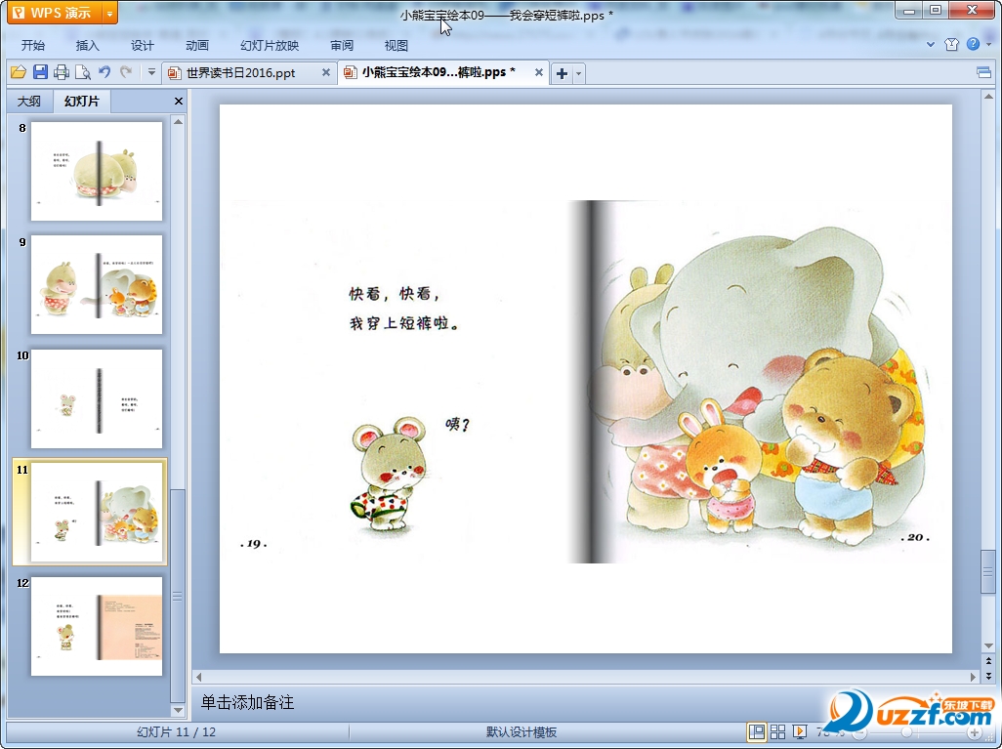Open the 插入 ribbon tab

[x=88, y=45]
